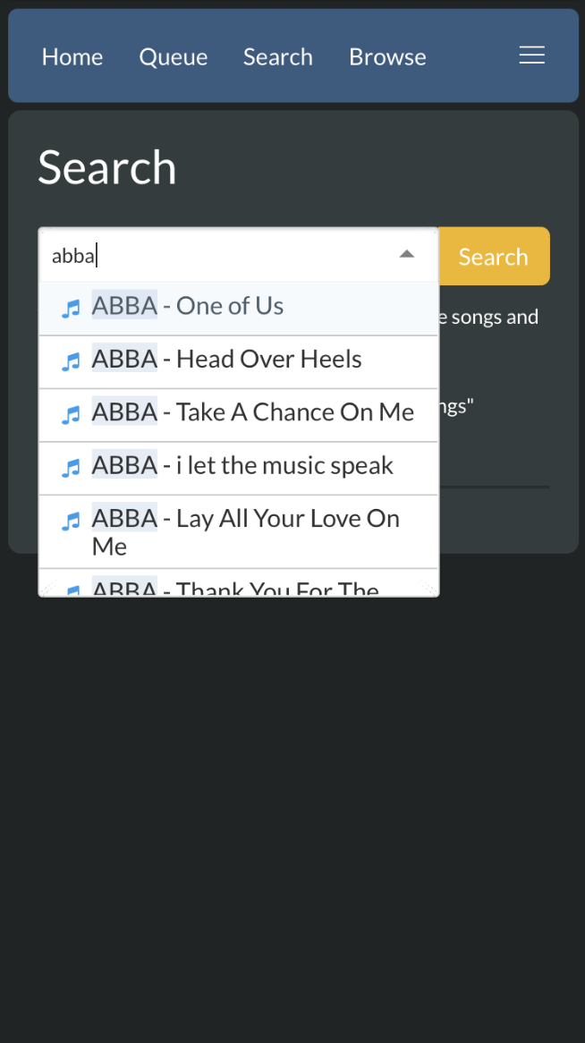The image size is (585, 1043).
Task: Select "ABBA - i let the music speak"
Action: (242, 466)
